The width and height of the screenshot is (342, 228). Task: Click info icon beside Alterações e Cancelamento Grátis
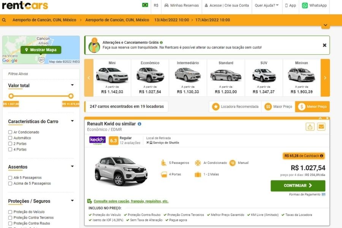pyautogui.click(x=161, y=43)
